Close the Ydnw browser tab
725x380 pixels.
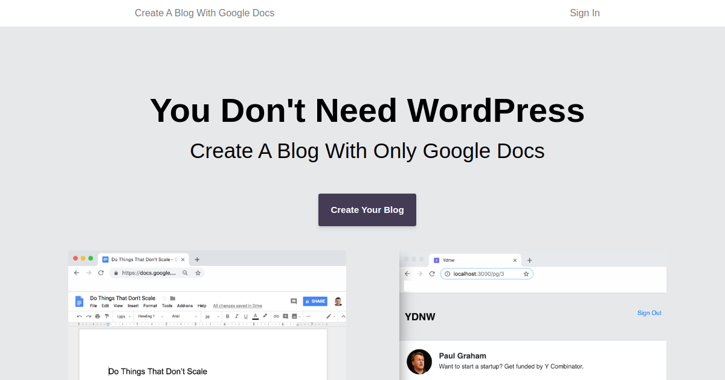tap(515, 261)
